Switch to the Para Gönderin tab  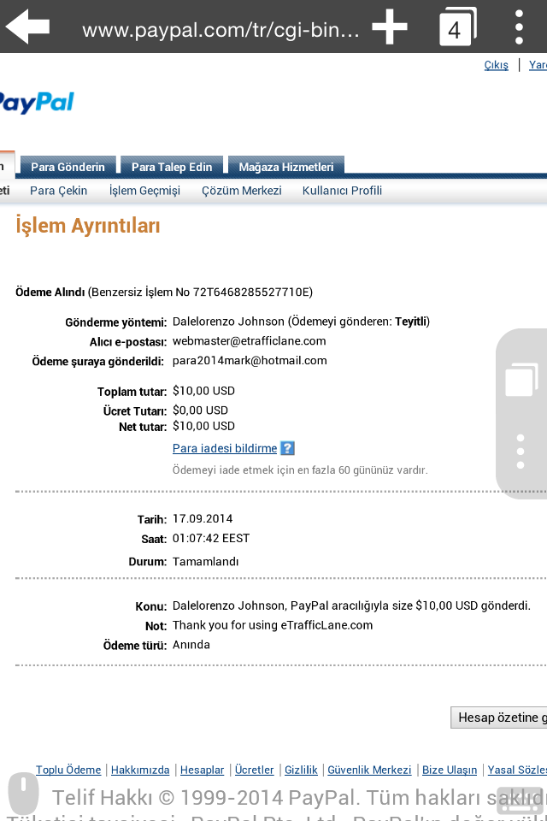click(x=68, y=167)
